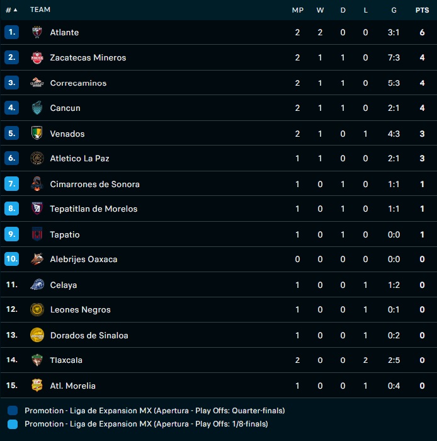Open the Tlaxcala team page link
Screen dimensions: 437x441
(x=66, y=360)
